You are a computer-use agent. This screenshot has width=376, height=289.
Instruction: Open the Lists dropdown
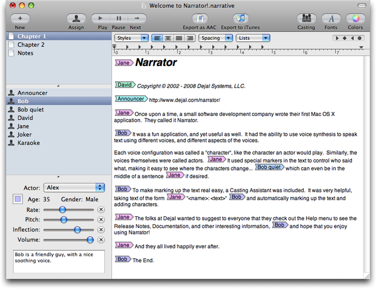click(x=253, y=38)
